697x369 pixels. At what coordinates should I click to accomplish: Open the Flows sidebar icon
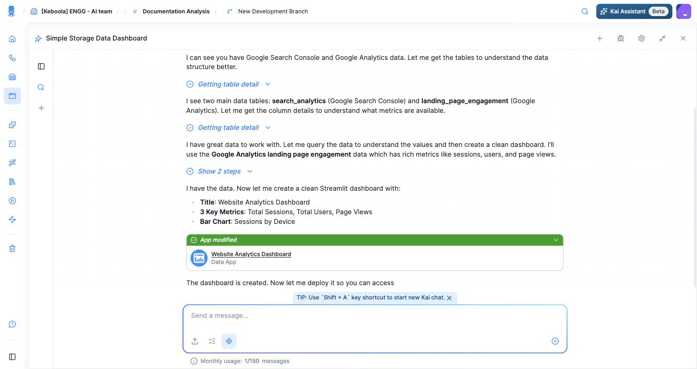[x=12, y=58]
